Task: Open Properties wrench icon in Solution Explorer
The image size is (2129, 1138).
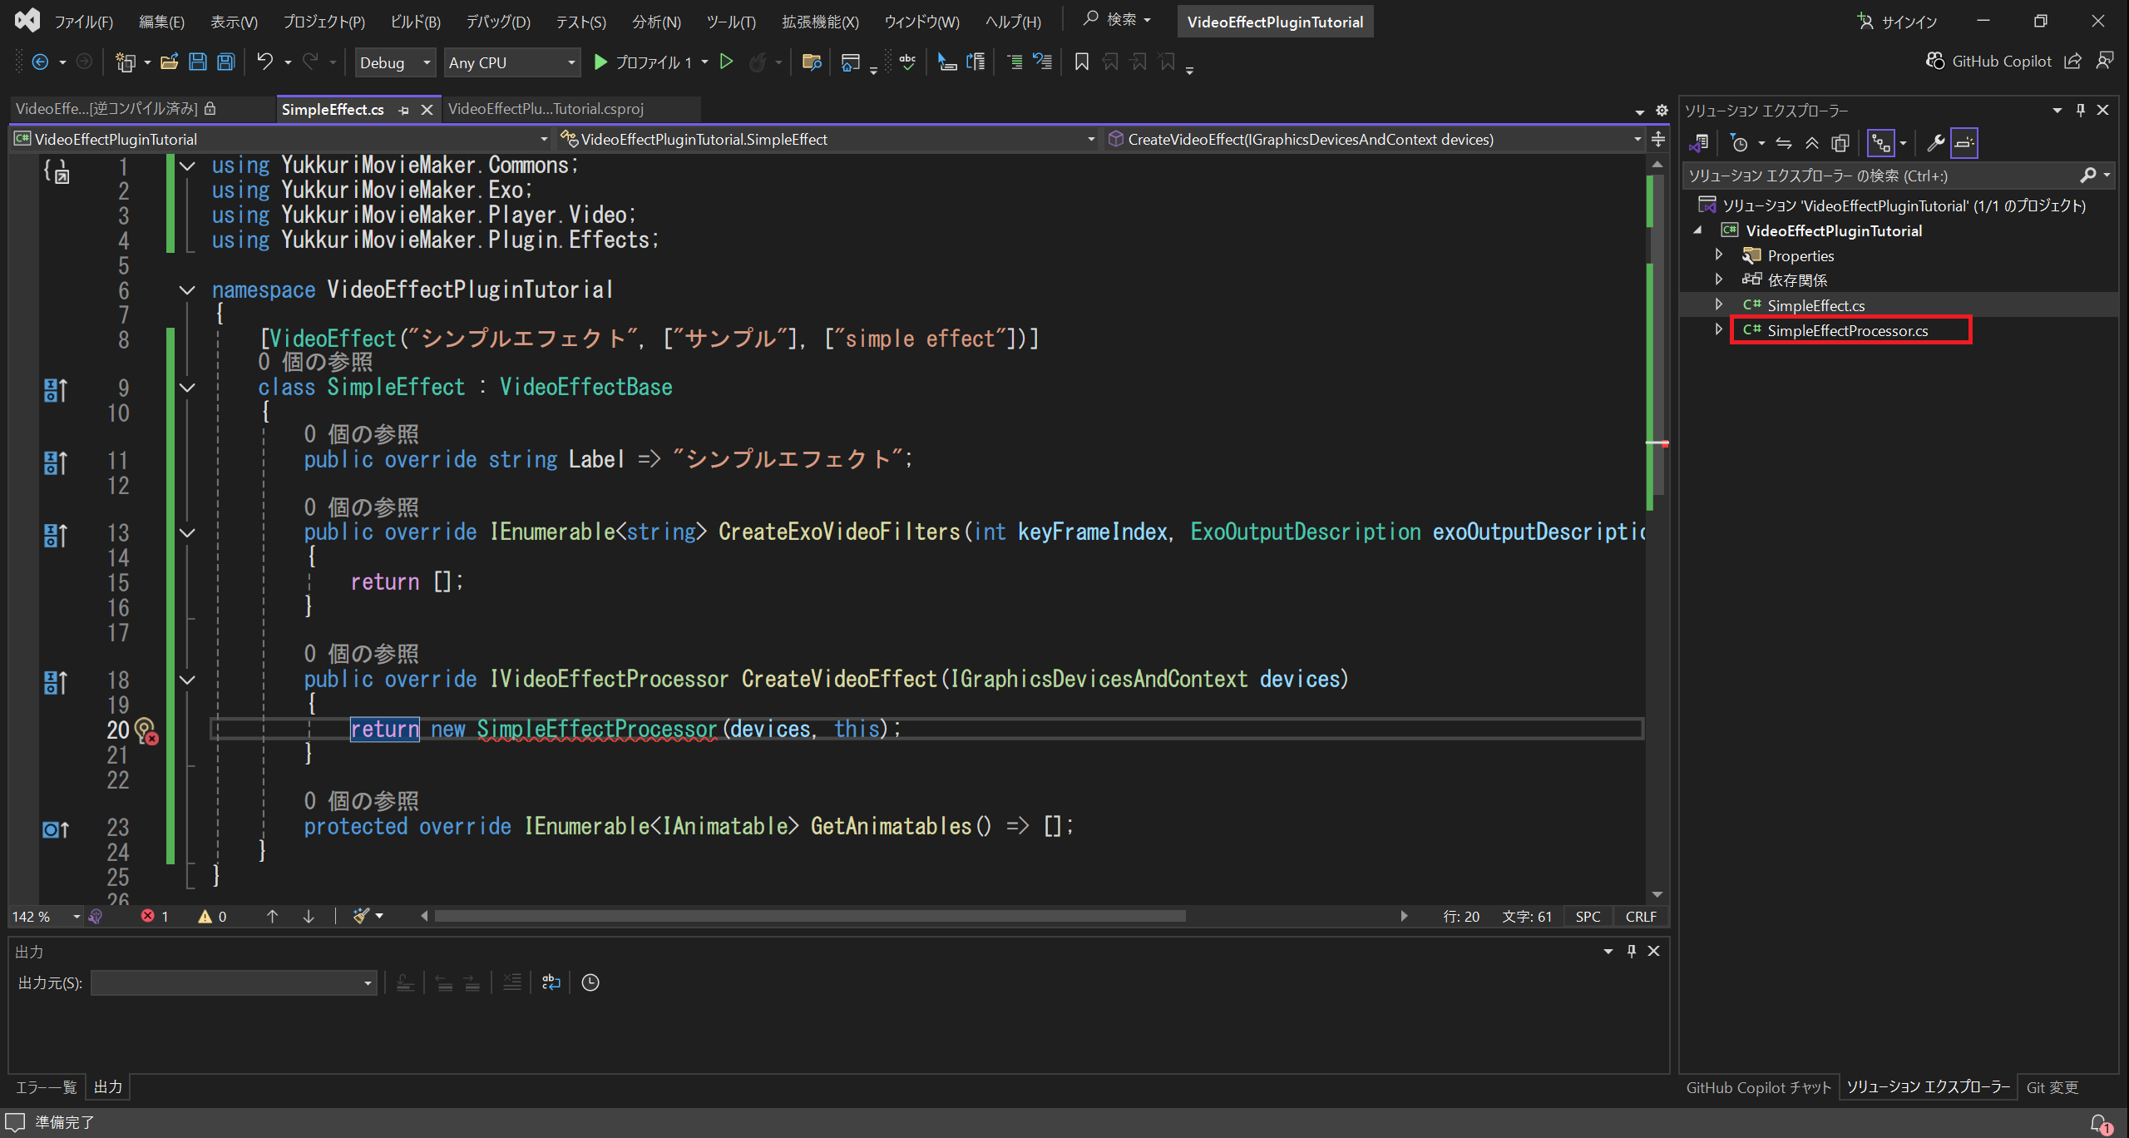Action: tap(1935, 143)
